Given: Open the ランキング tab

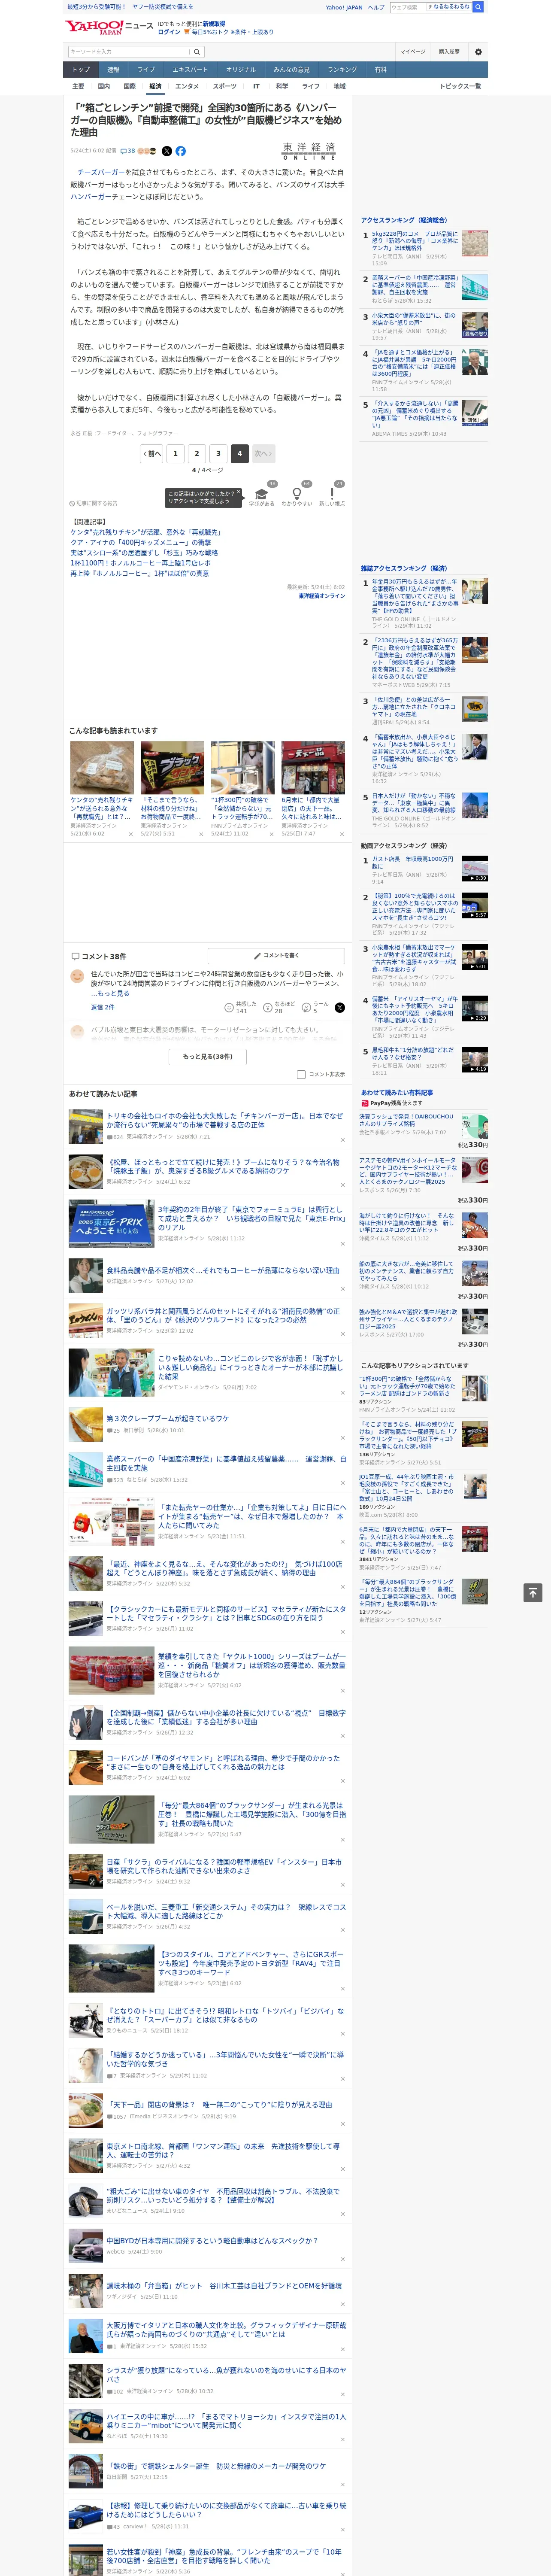Looking at the screenshot, I should pos(342,70).
